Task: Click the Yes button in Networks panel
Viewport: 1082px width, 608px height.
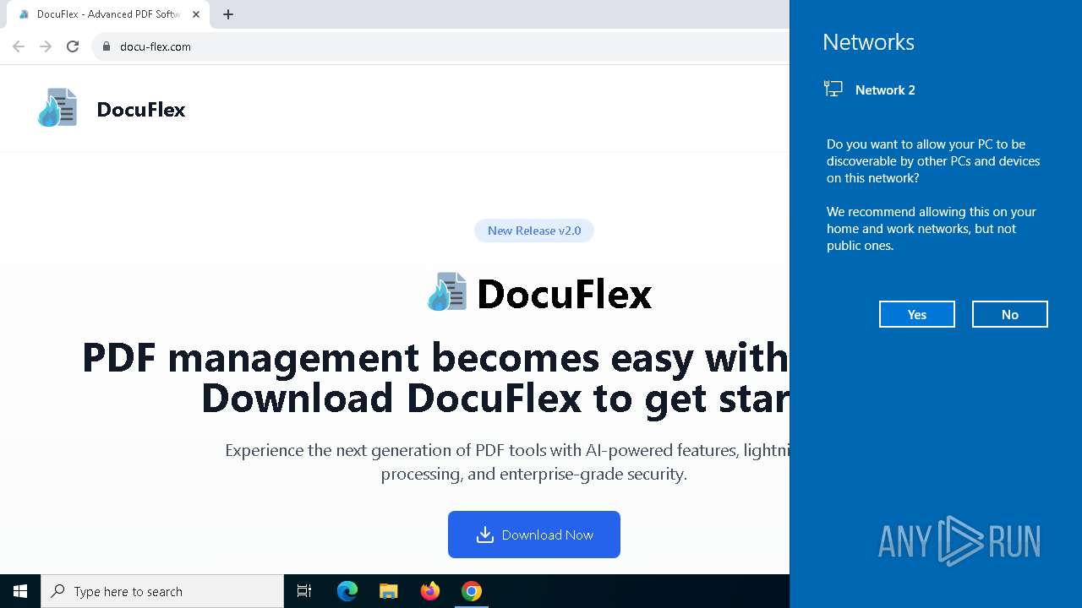Action: pos(917,314)
